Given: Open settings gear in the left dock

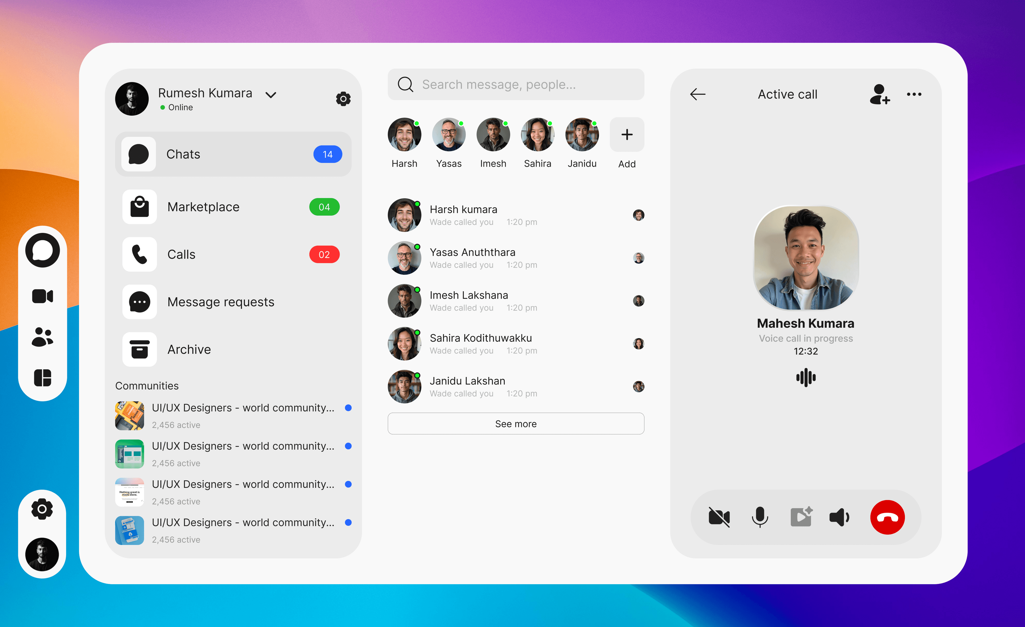Looking at the screenshot, I should pyautogui.click(x=42, y=509).
